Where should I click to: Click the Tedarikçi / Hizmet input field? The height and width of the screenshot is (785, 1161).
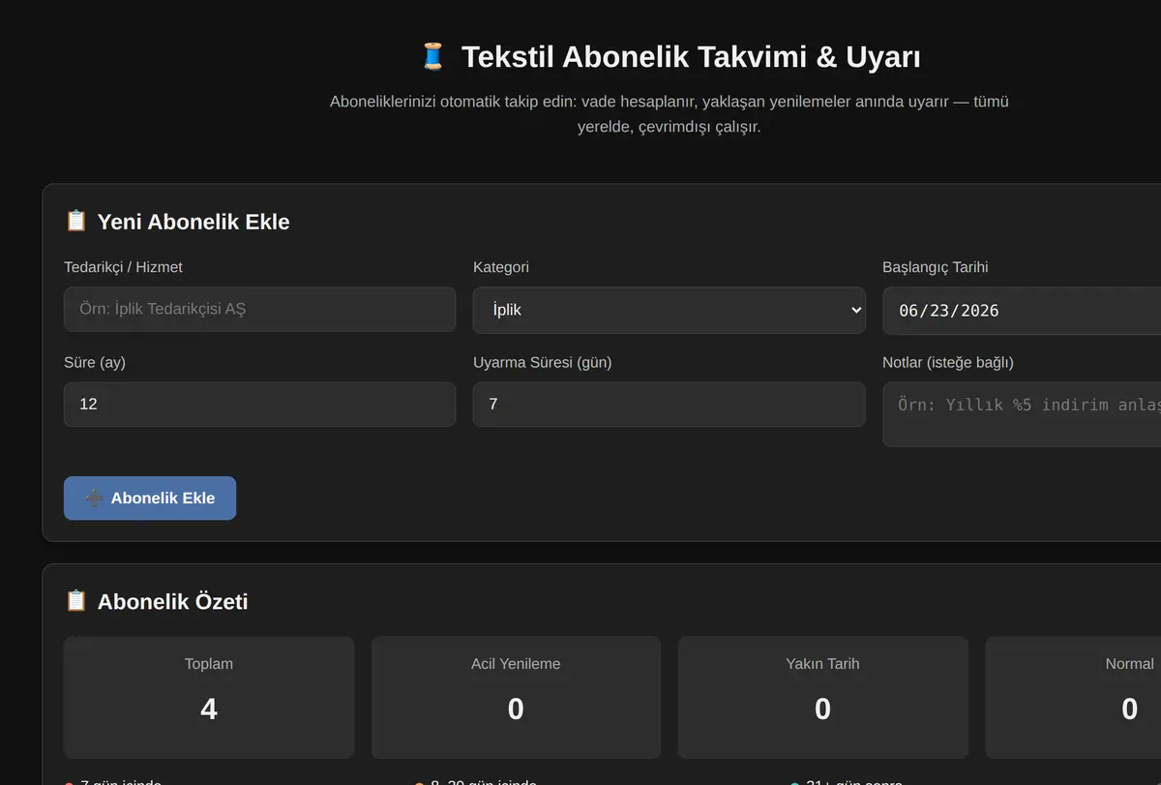259,309
